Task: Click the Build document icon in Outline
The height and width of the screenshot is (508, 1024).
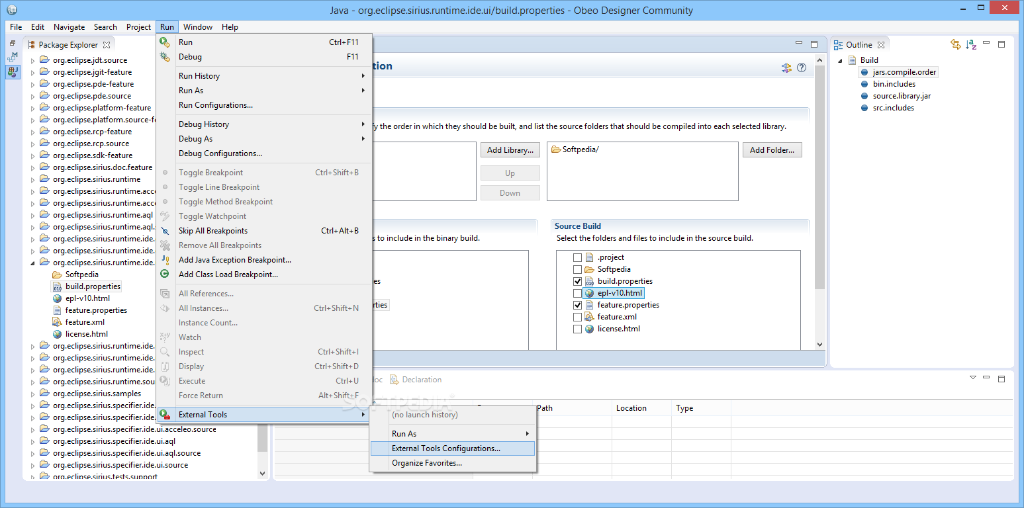Action: click(x=853, y=60)
